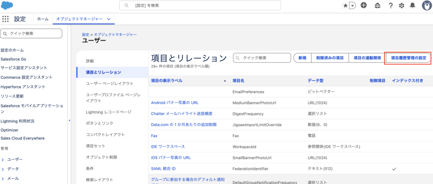Viewport: 433px width, 184px height.
Task: Click the favorites star icon
Action: (345, 5)
